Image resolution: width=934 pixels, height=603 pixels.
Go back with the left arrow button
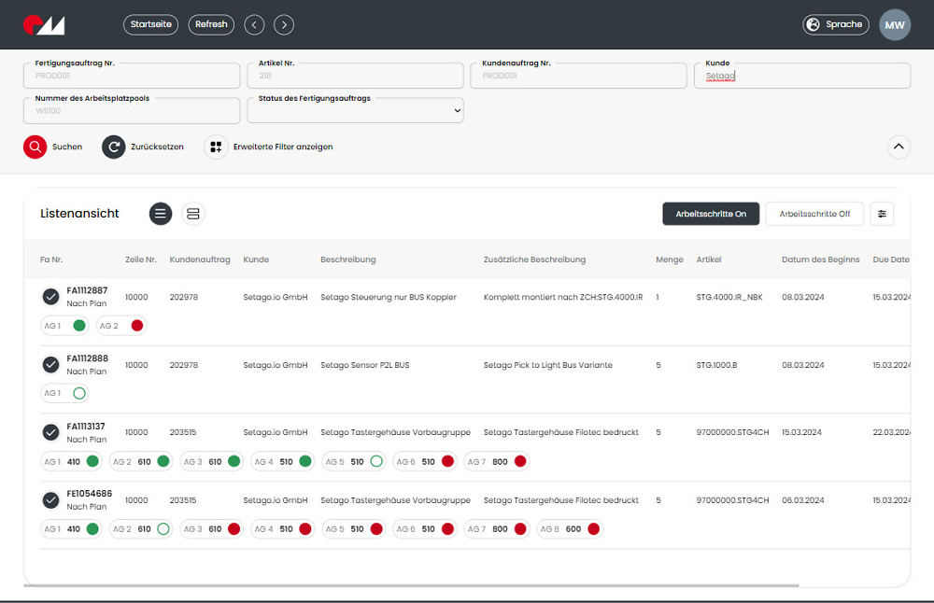tap(254, 25)
